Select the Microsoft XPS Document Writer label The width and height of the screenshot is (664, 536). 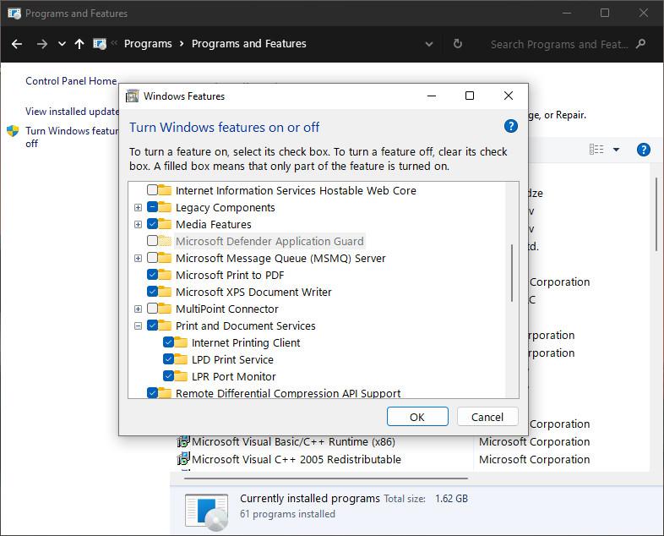coord(253,292)
